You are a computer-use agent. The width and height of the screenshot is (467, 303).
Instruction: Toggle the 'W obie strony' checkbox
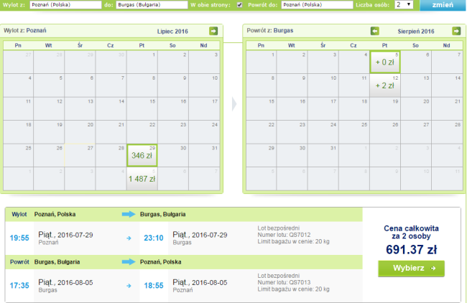[239, 5]
